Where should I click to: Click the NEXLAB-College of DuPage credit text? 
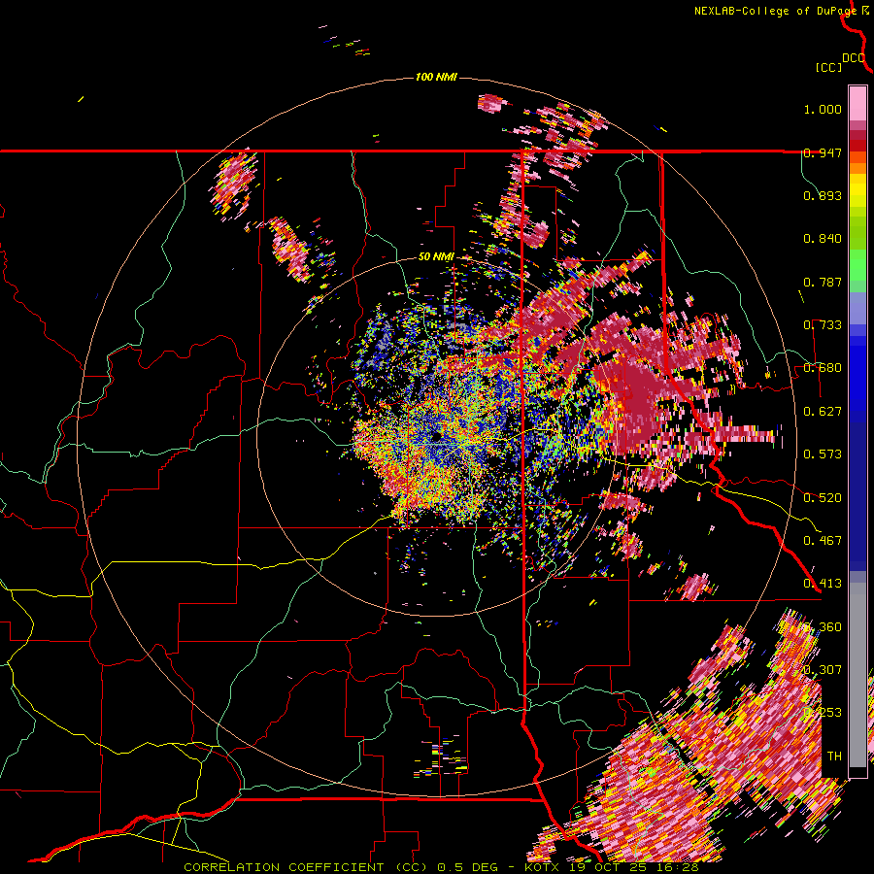click(777, 11)
